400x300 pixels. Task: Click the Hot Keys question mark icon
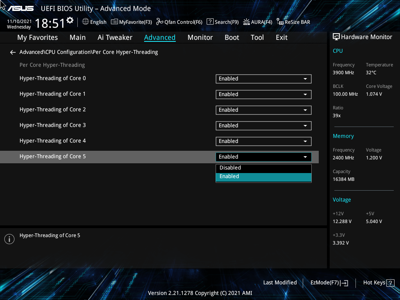coord(390,283)
